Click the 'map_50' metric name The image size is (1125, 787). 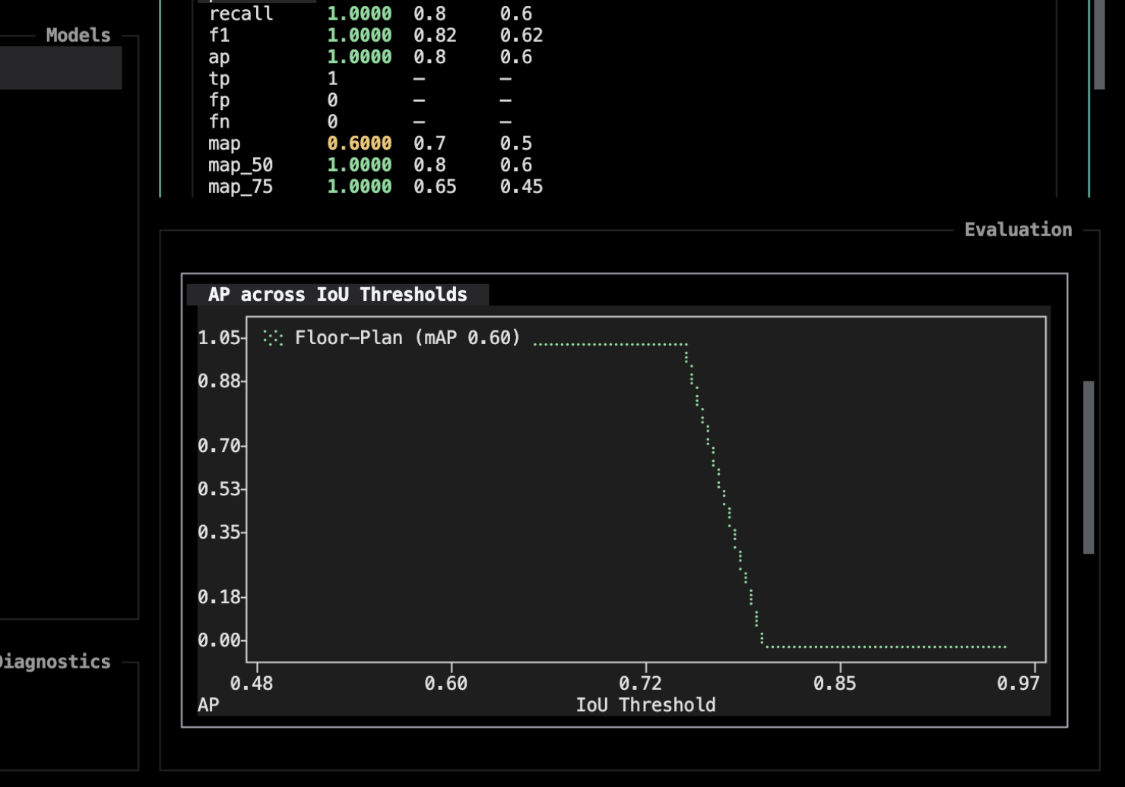[x=241, y=165]
